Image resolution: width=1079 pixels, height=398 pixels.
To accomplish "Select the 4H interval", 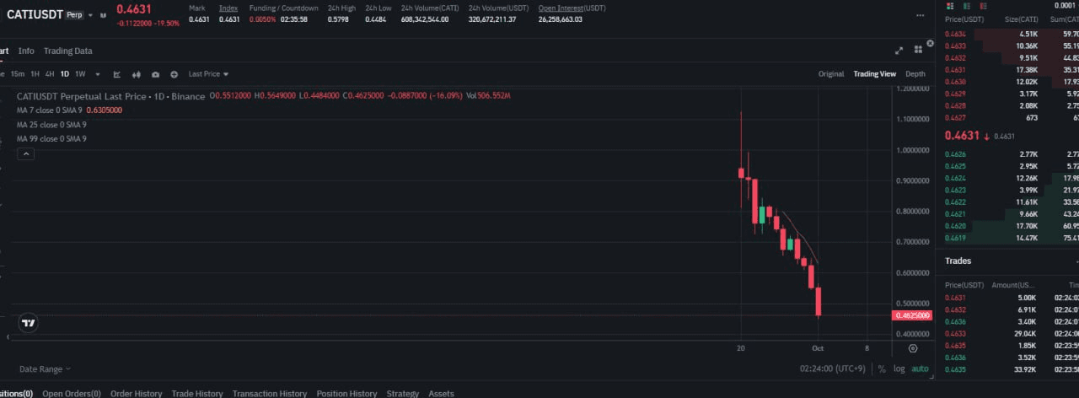I will coord(50,74).
